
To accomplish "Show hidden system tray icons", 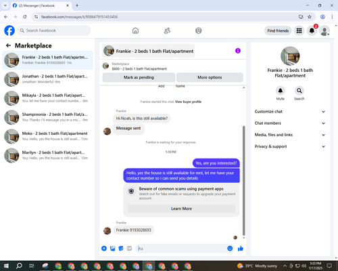I will pyautogui.click(x=285, y=266).
